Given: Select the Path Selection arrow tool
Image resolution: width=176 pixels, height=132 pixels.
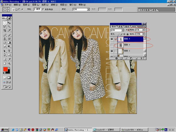Looking at the screenshot, I should (5, 51).
